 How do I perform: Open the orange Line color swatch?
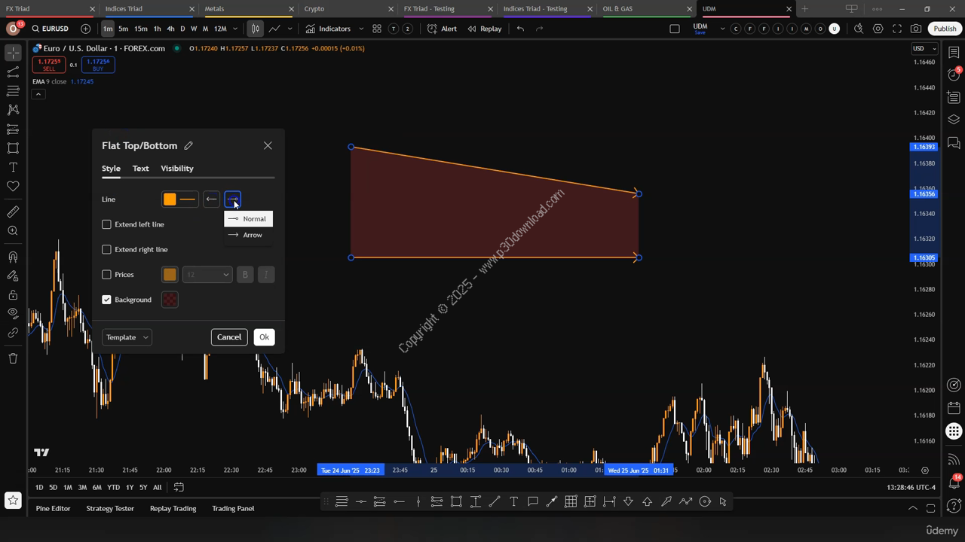(170, 199)
